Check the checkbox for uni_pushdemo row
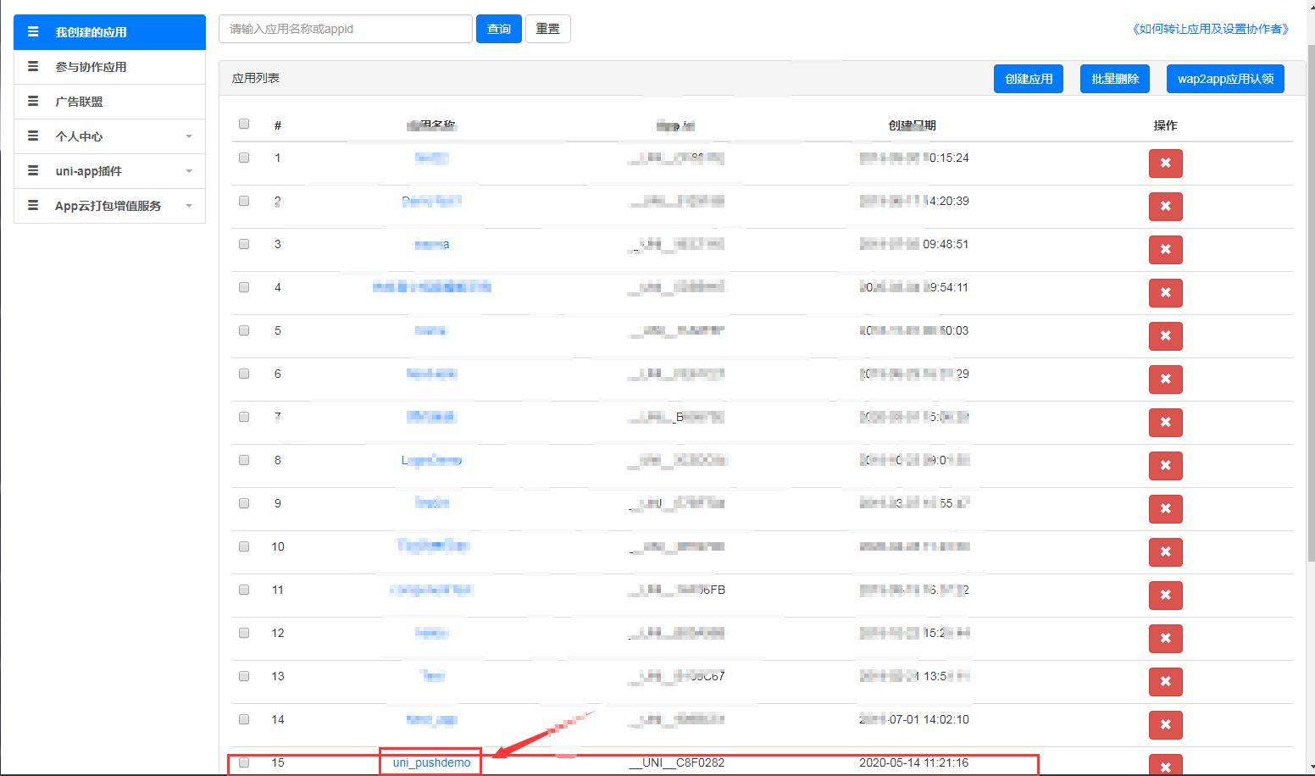 click(244, 762)
